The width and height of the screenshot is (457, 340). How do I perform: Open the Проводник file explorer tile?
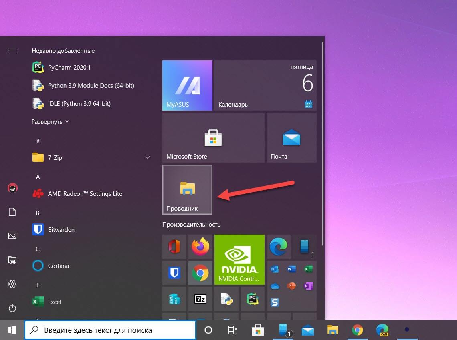tap(187, 189)
